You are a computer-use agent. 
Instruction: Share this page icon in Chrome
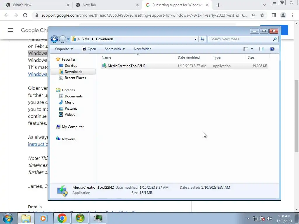[x=253, y=15]
